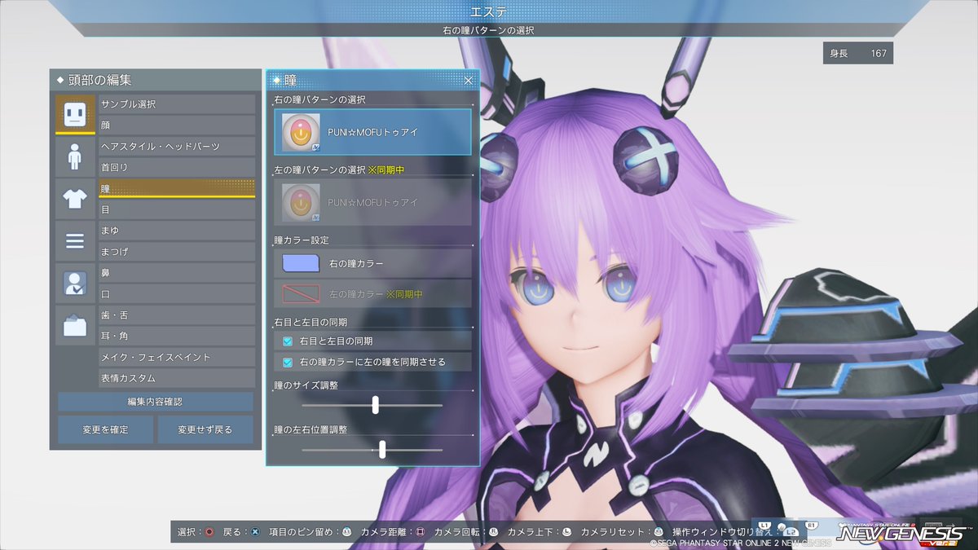Select サンプル選択 in head edit list
This screenshot has height=550, width=978.
177,104
